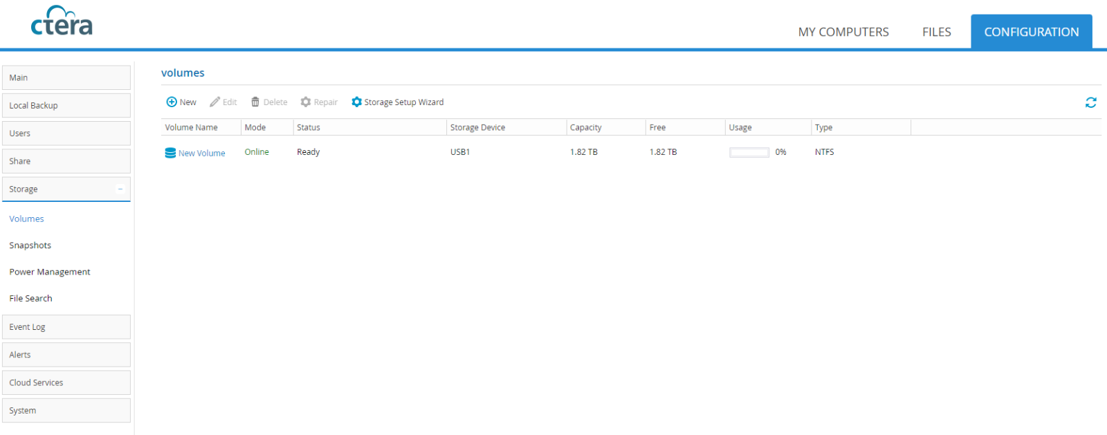The height and width of the screenshot is (435, 1107).
Task: Sort by Usage column header
Action: pyautogui.click(x=768, y=127)
